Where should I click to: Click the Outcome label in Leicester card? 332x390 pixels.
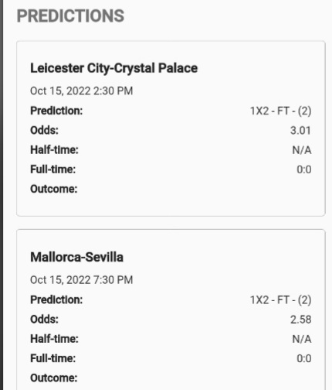click(54, 189)
